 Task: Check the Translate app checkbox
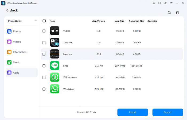point(44,42)
